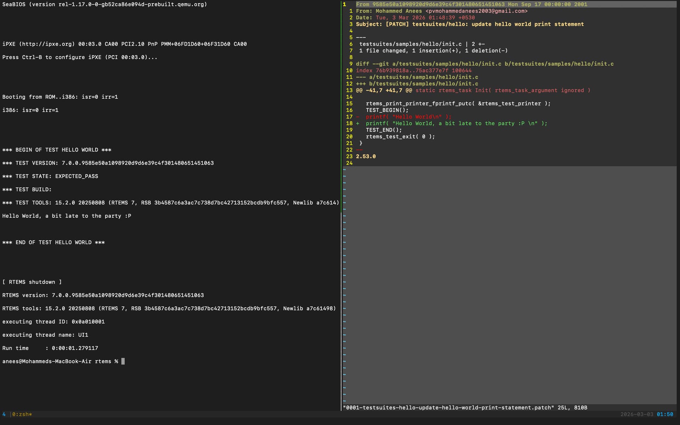Click the 2026-03-03 date in status bar
This screenshot has width=680, height=425.
click(x=636, y=414)
